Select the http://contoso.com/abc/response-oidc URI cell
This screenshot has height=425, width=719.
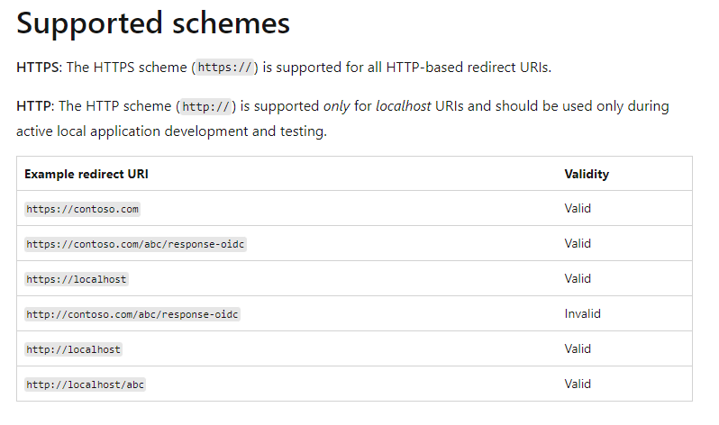pos(132,314)
